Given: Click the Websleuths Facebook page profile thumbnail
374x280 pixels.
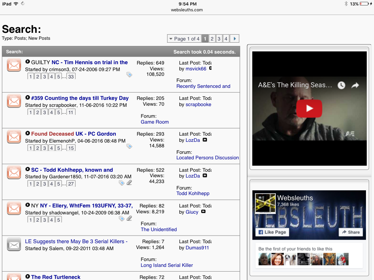Looking at the screenshot, I should coord(265,203).
